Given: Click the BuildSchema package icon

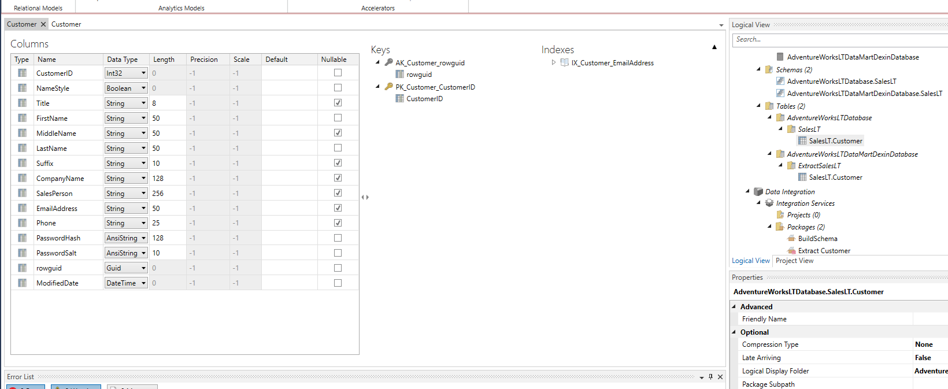Looking at the screenshot, I should (x=791, y=238).
